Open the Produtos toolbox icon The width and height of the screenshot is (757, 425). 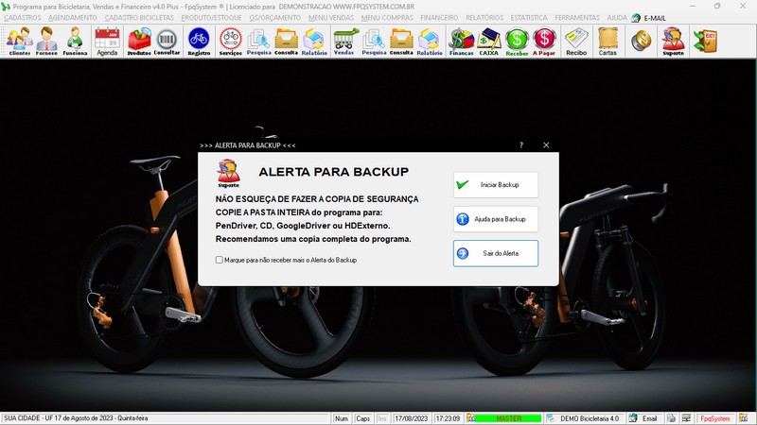139,42
